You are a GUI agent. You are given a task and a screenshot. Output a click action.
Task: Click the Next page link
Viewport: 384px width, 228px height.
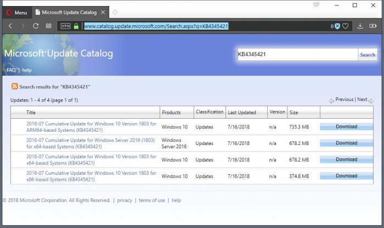362,99
